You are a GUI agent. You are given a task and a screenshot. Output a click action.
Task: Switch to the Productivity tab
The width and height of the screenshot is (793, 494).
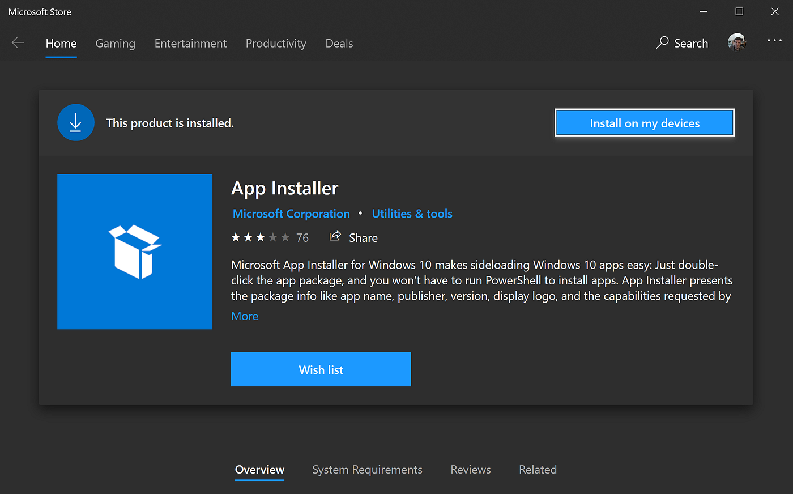tap(276, 43)
